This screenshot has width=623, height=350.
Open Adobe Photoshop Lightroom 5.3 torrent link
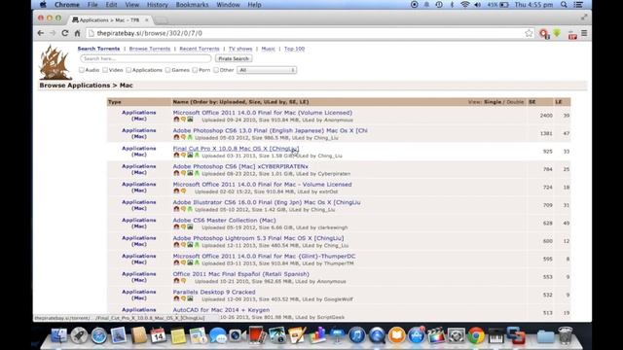(x=258, y=238)
